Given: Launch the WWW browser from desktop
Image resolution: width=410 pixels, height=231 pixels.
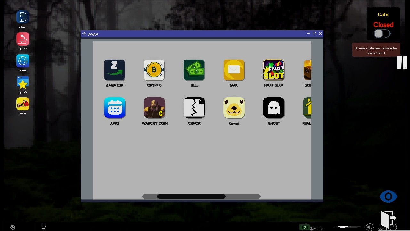Looking at the screenshot, I should pos(22,61).
